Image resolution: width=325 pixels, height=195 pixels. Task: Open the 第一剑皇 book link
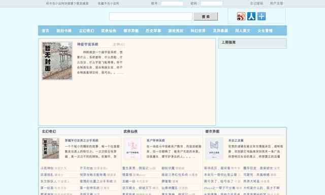[x=47, y=188]
